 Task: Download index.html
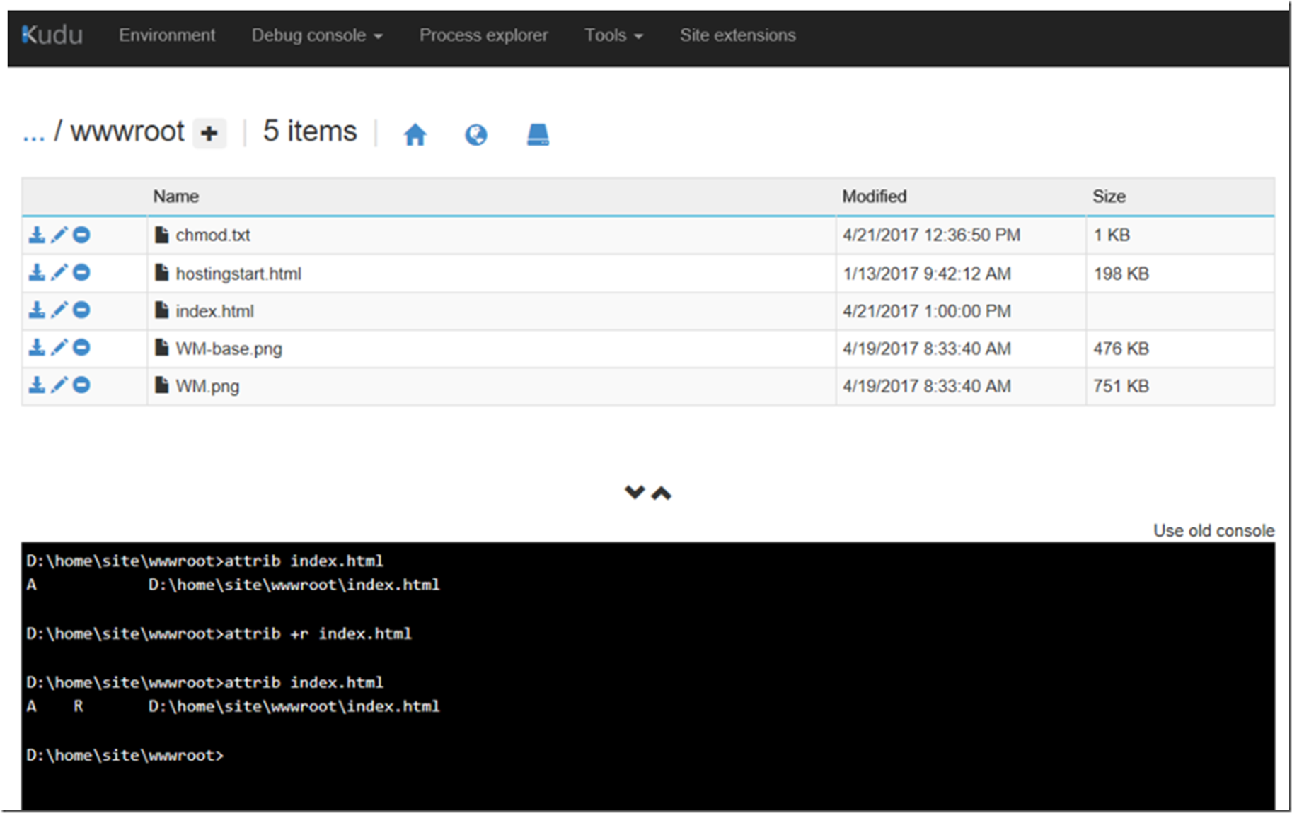(37, 310)
